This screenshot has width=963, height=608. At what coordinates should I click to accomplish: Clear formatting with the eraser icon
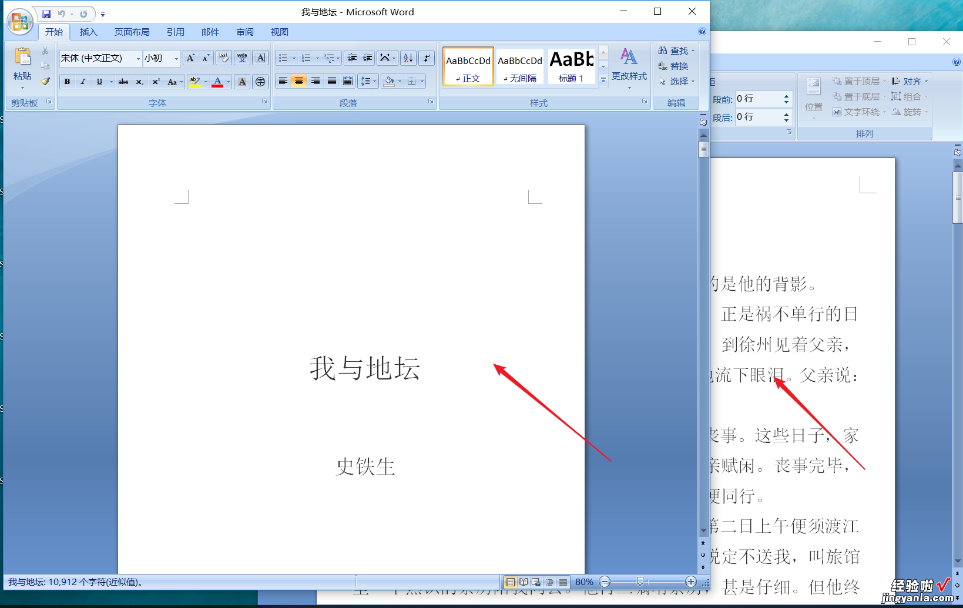[x=224, y=58]
